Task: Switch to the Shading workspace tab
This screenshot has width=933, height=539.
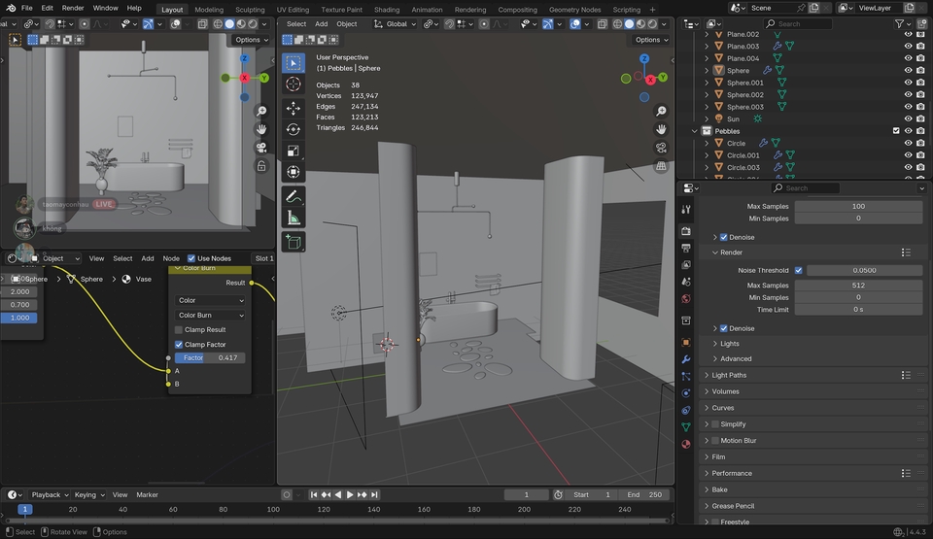Action: [x=387, y=10]
